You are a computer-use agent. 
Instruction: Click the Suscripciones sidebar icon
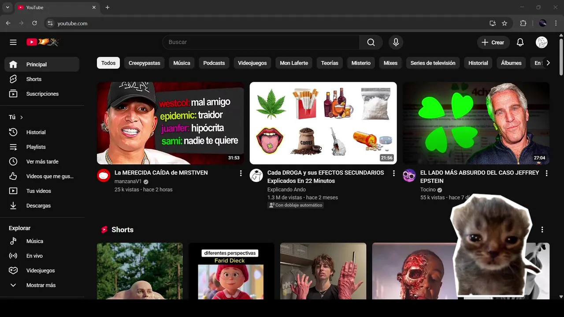coord(13,94)
